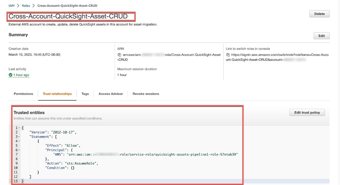Open the Permissions tab
This screenshot has width=340, height=185.
point(23,94)
